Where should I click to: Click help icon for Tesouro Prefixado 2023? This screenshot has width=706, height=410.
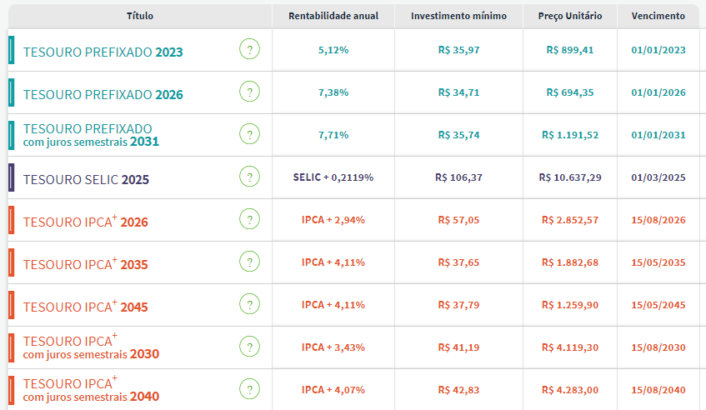point(249,50)
